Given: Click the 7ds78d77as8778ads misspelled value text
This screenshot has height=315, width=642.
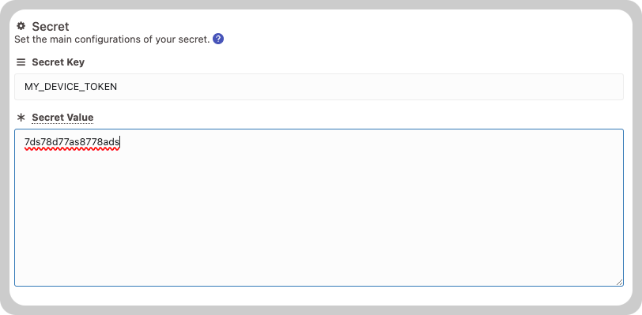Looking at the screenshot, I should pos(72,142).
